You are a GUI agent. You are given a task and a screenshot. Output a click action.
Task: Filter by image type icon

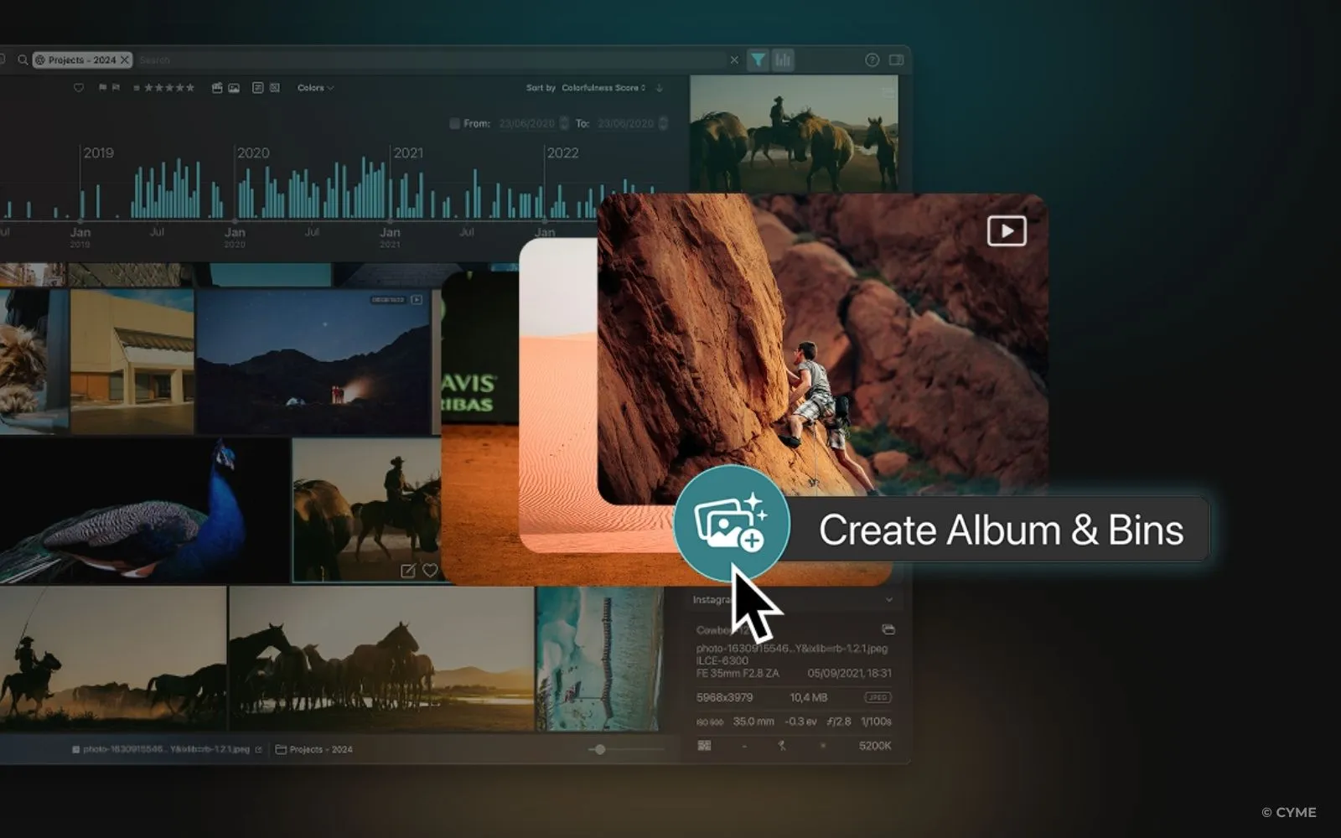pyautogui.click(x=234, y=87)
